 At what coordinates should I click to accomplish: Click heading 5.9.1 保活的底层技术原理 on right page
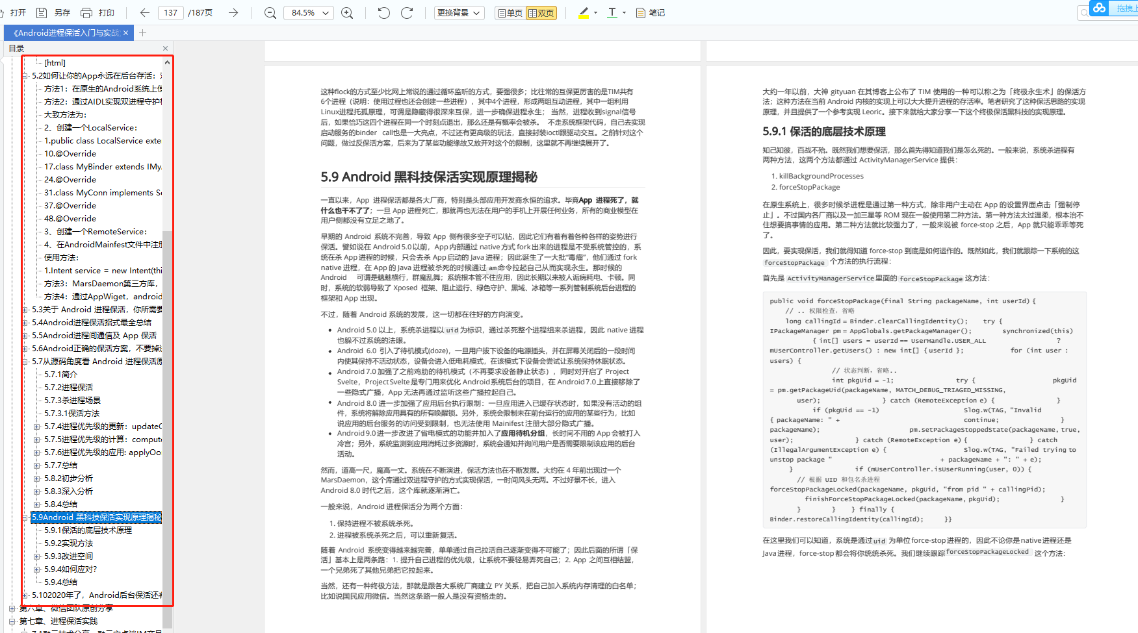[824, 132]
